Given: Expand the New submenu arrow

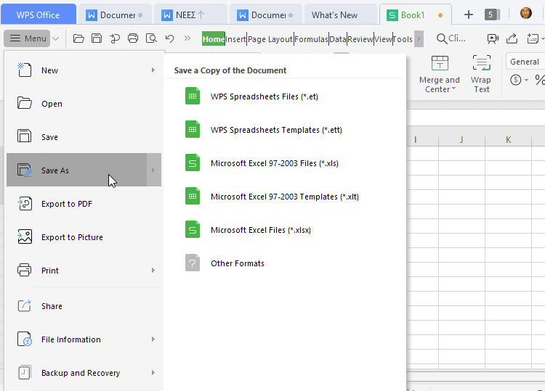Looking at the screenshot, I should pos(153,70).
